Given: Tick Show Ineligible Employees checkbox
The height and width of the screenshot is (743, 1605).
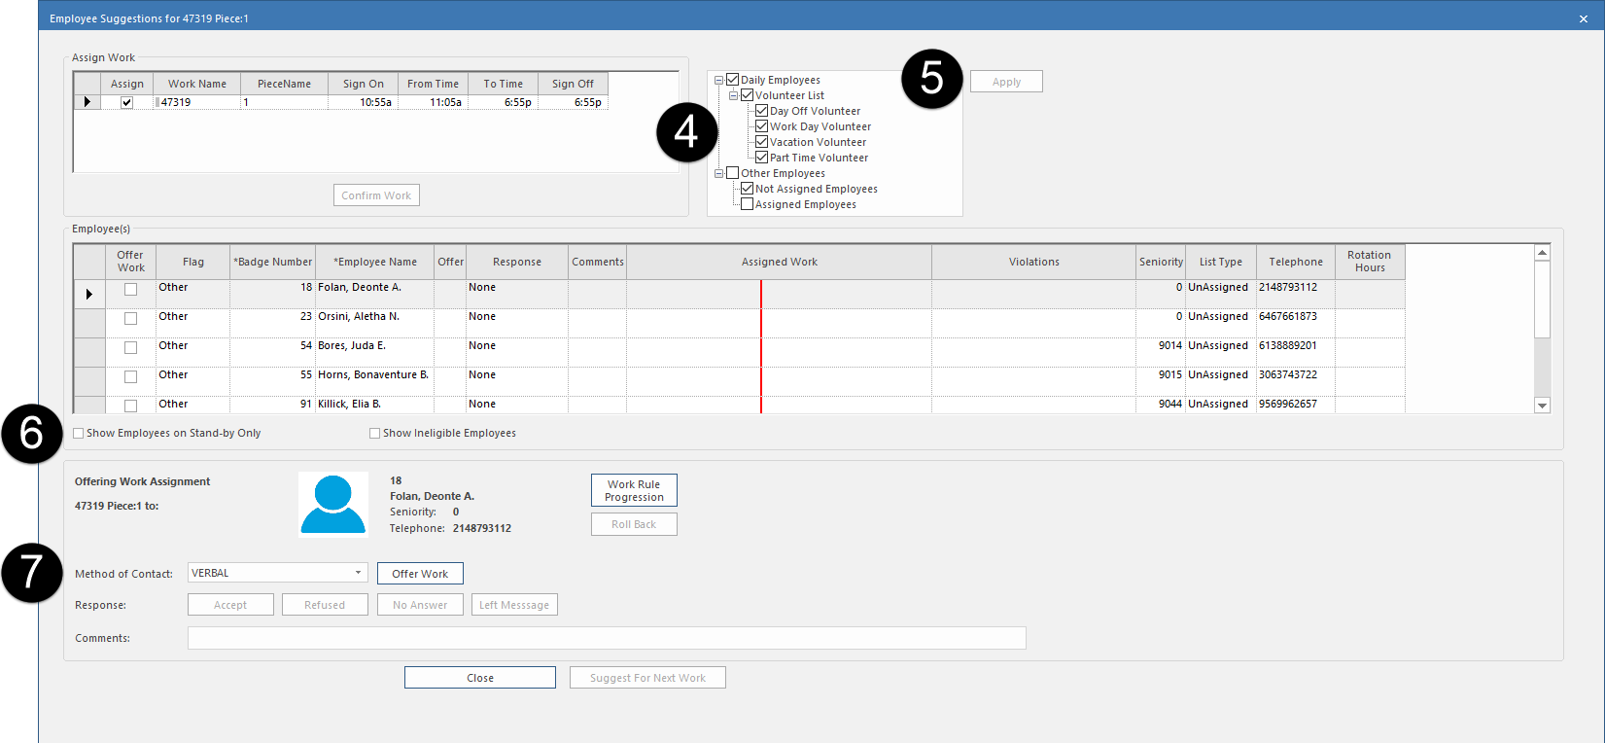Looking at the screenshot, I should [x=375, y=434].
